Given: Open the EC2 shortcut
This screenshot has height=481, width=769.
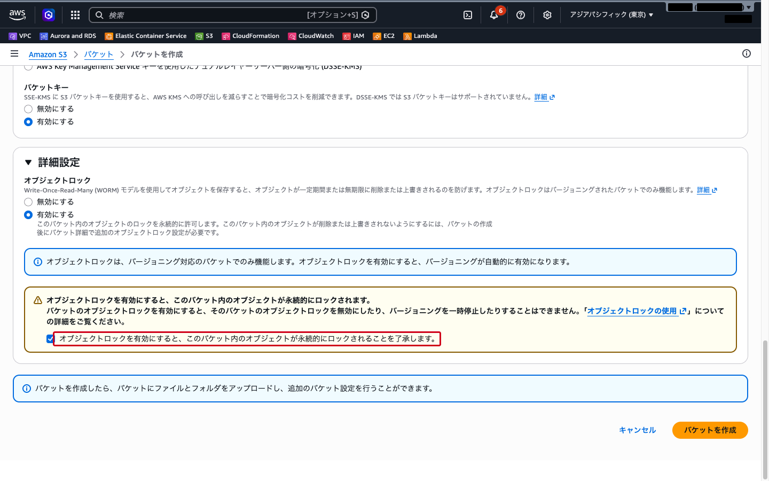Looking at the screenshot, I should (x=384, y=36).
